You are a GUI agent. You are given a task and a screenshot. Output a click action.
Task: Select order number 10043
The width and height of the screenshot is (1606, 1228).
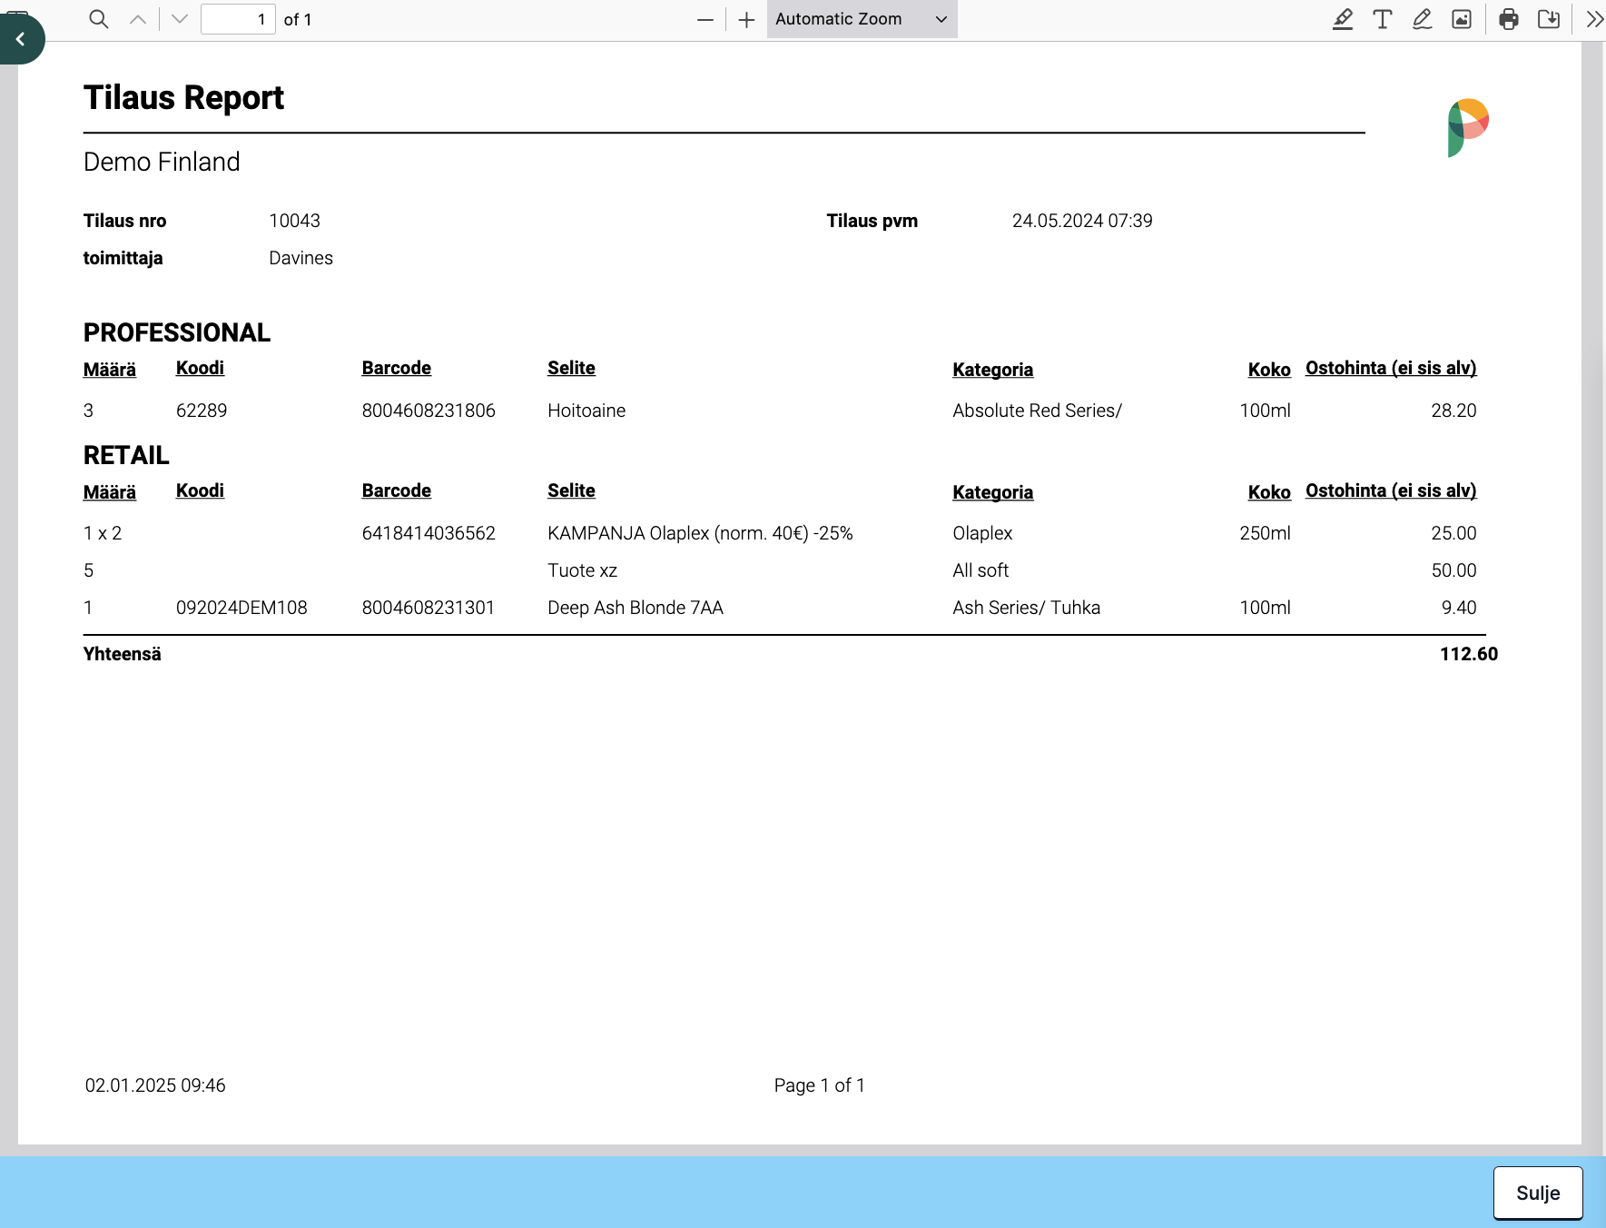tap(294, 221)
